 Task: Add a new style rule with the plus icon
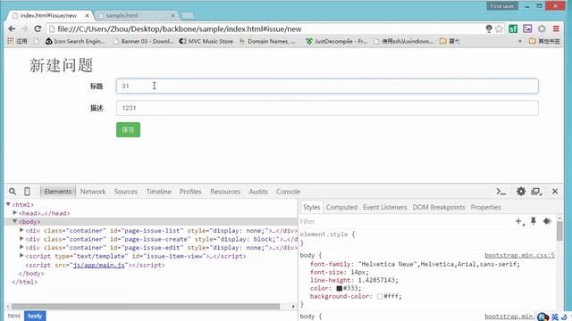coord(519,221)
